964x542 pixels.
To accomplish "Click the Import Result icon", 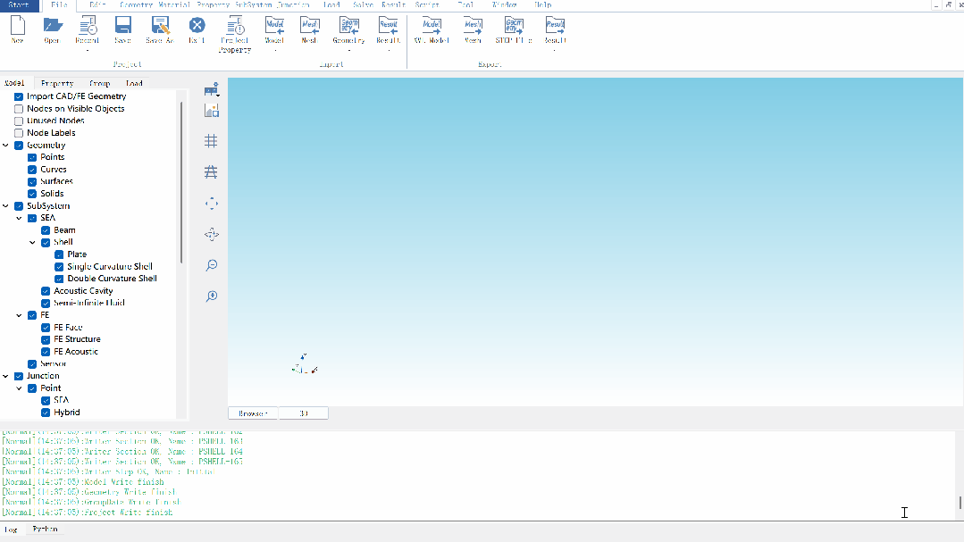I will click(x=389, y=25).
